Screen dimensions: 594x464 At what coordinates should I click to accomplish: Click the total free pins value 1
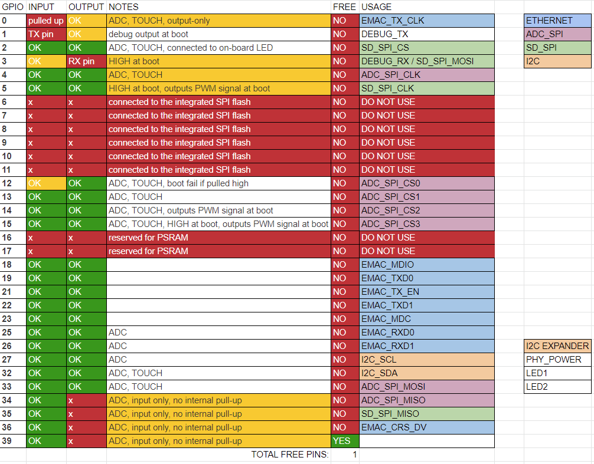pos(345,455)
